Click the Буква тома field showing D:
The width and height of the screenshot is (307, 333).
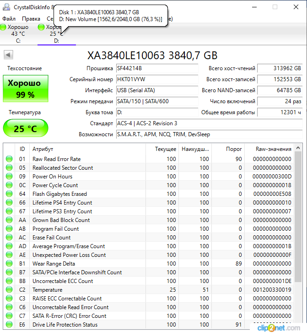pos(157,112)
